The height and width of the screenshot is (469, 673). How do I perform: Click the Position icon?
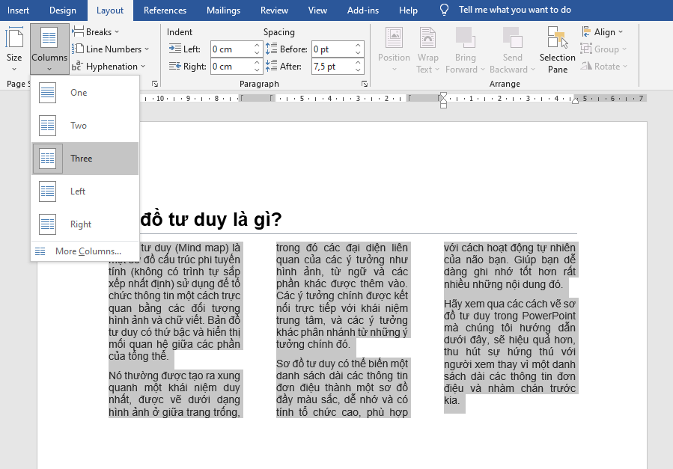393,45
